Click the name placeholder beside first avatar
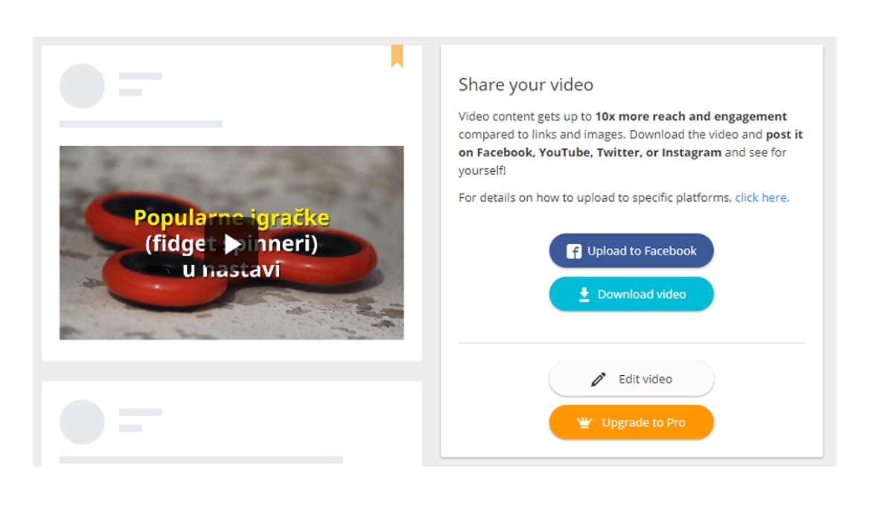 [x=141, y=76]
